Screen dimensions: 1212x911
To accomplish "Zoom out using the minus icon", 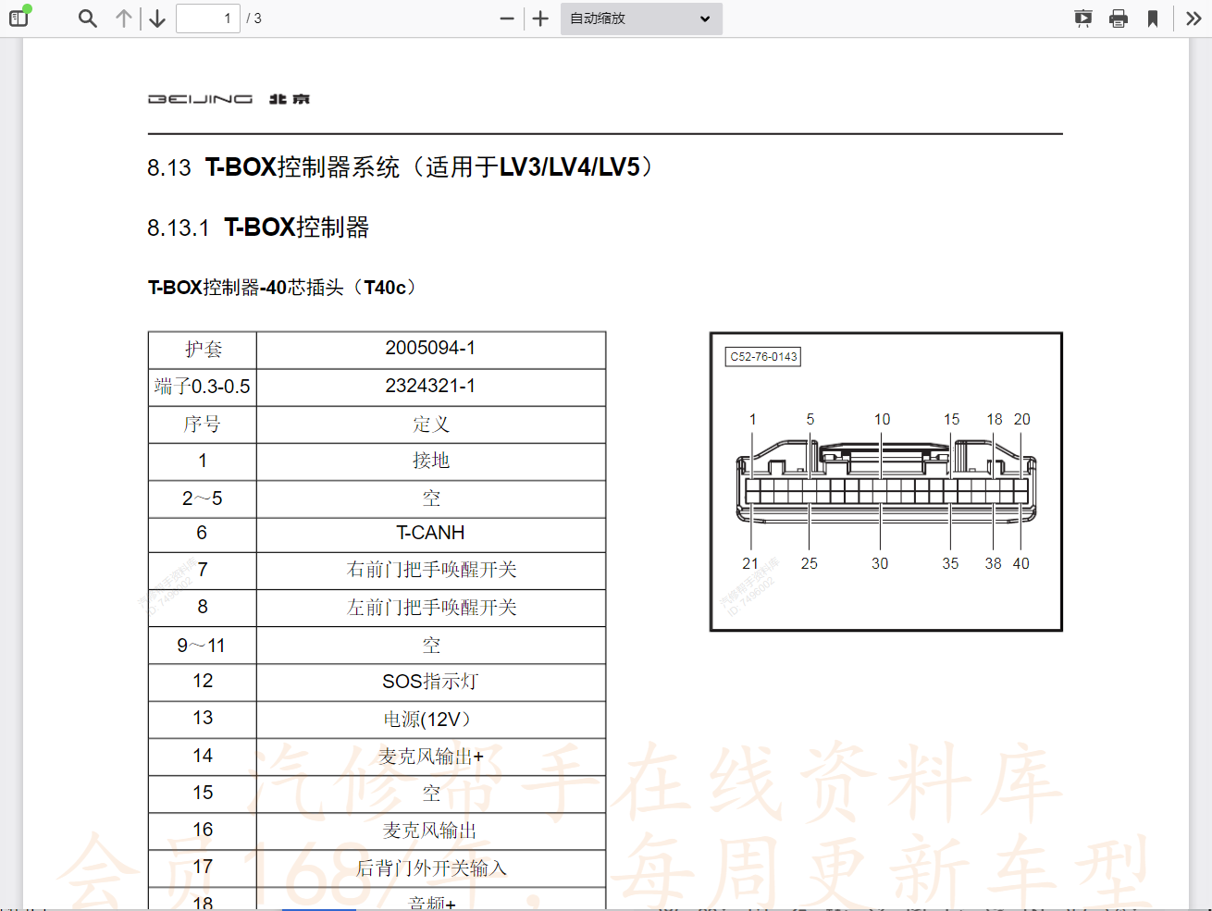I will tap(505, 18).
